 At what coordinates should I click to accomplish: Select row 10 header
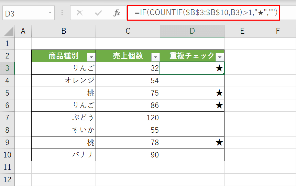tap(7, 155)
